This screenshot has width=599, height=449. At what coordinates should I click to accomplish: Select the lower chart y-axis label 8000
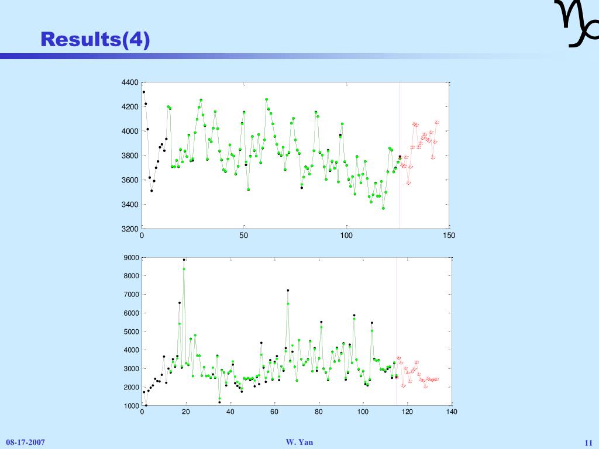[x=132, y=276]
